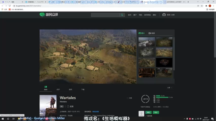Click the 写评测 write review link

[149, 116]
